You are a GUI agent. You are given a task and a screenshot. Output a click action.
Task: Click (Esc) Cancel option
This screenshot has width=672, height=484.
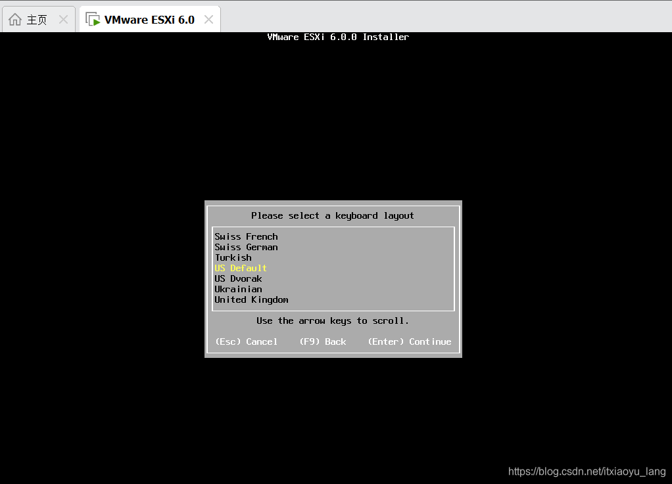coord(247,341)
